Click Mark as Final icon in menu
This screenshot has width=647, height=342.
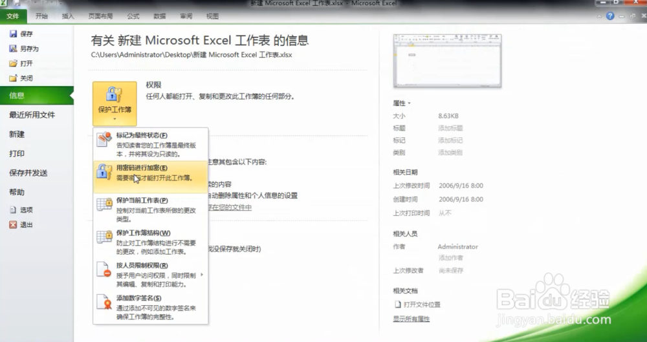coord(104,140)
